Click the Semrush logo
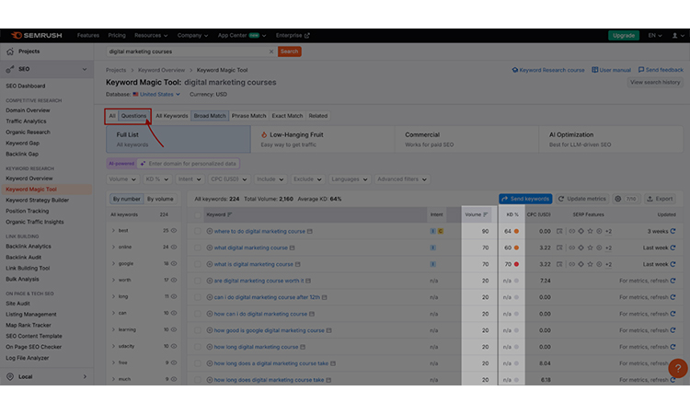The height and width of the screenshot is (414, 690). click(x=37, y=35)
